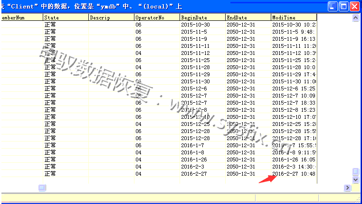This screenshot has width=362, height=204.
Task: Select the EndDate column header
Action: tap(248, 18)
